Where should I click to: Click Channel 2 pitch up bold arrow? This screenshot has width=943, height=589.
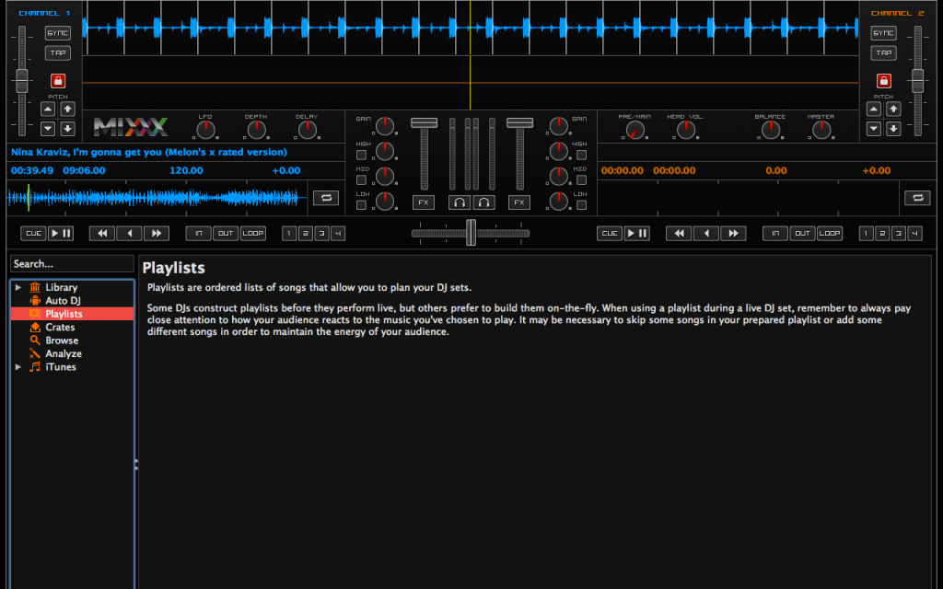click(892, 110)
